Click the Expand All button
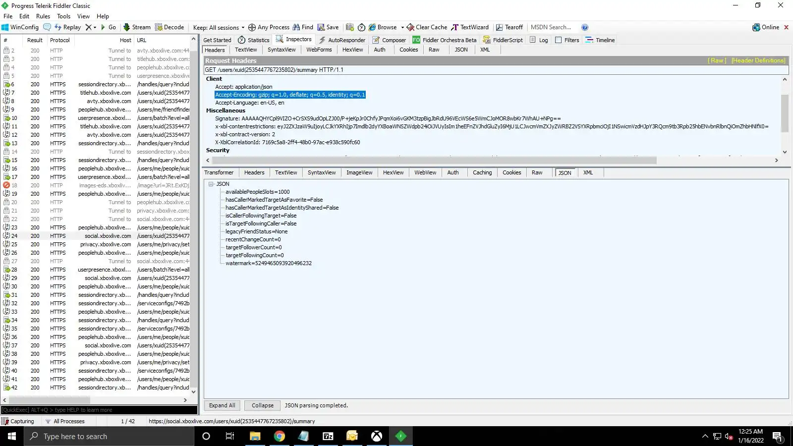 point(222,405)
